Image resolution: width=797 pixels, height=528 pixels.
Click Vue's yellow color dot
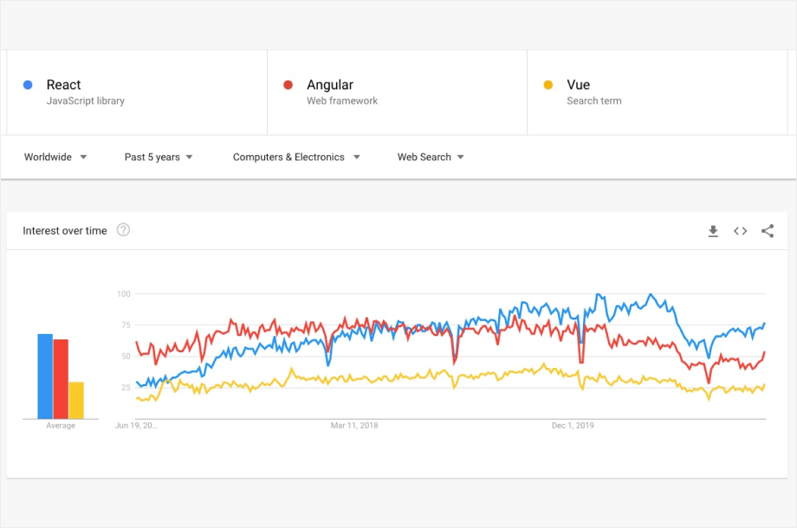point(548,85)
